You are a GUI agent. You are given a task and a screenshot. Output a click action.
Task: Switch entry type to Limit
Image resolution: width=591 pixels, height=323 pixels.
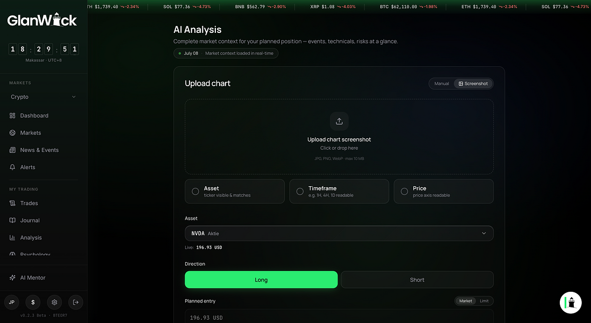pos(484,301)
